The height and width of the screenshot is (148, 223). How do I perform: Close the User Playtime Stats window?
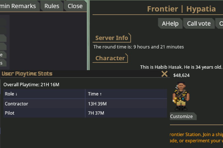(164, 74)
